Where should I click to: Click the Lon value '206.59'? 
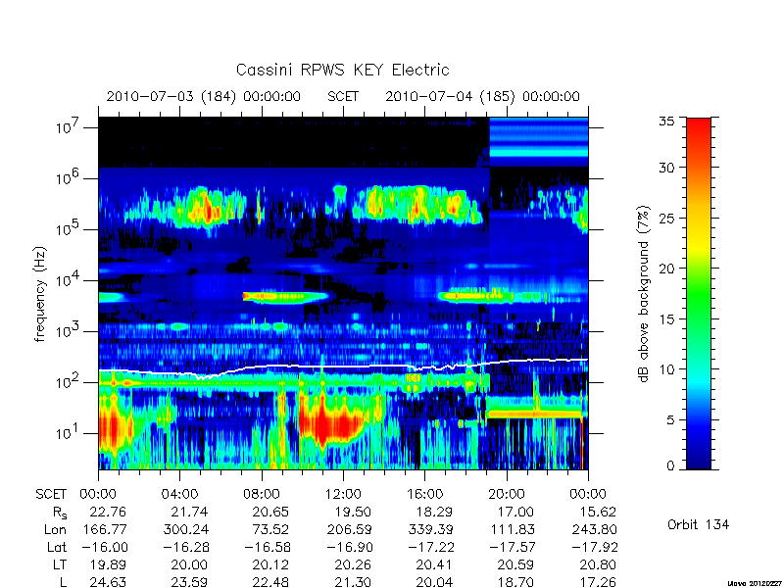click(350, 529)
